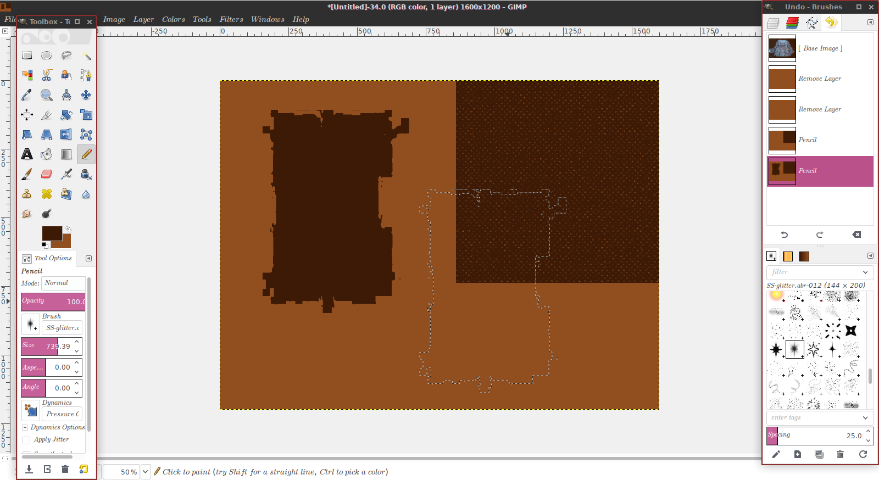Click the Heal tool icon
The image size is (879, 480).
pyautogui.click(x=47, y=194)
